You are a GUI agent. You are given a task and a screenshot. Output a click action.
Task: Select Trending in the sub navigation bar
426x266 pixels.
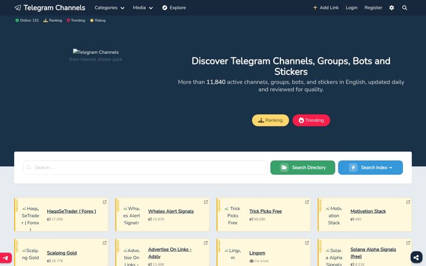(x=76, y=20)
